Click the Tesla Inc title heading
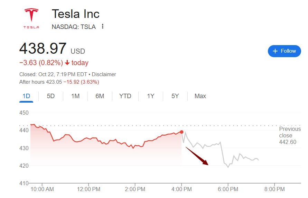Screen dimensions: 308x198 (x=75, y=14)
